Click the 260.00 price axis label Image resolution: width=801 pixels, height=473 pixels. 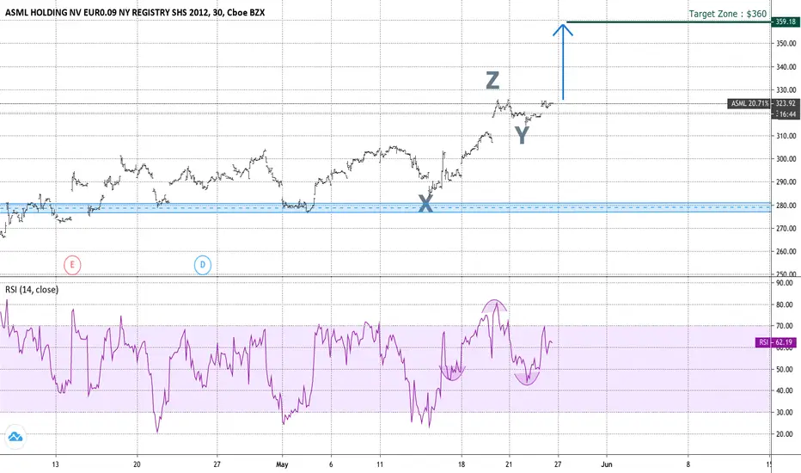786,252
